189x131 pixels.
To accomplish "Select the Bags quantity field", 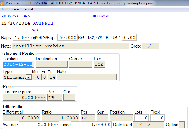I will [21, 37].
